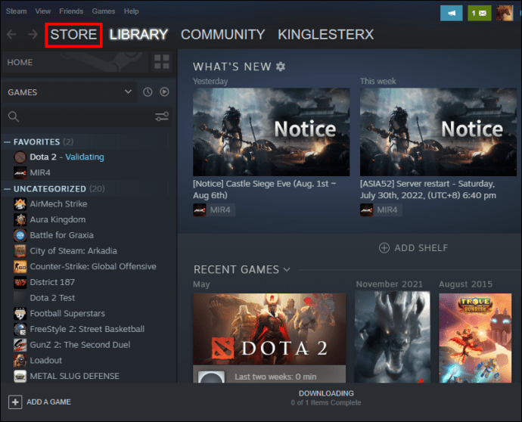
Task: Open the inbox envelope notification button
Action: (479, 14)
